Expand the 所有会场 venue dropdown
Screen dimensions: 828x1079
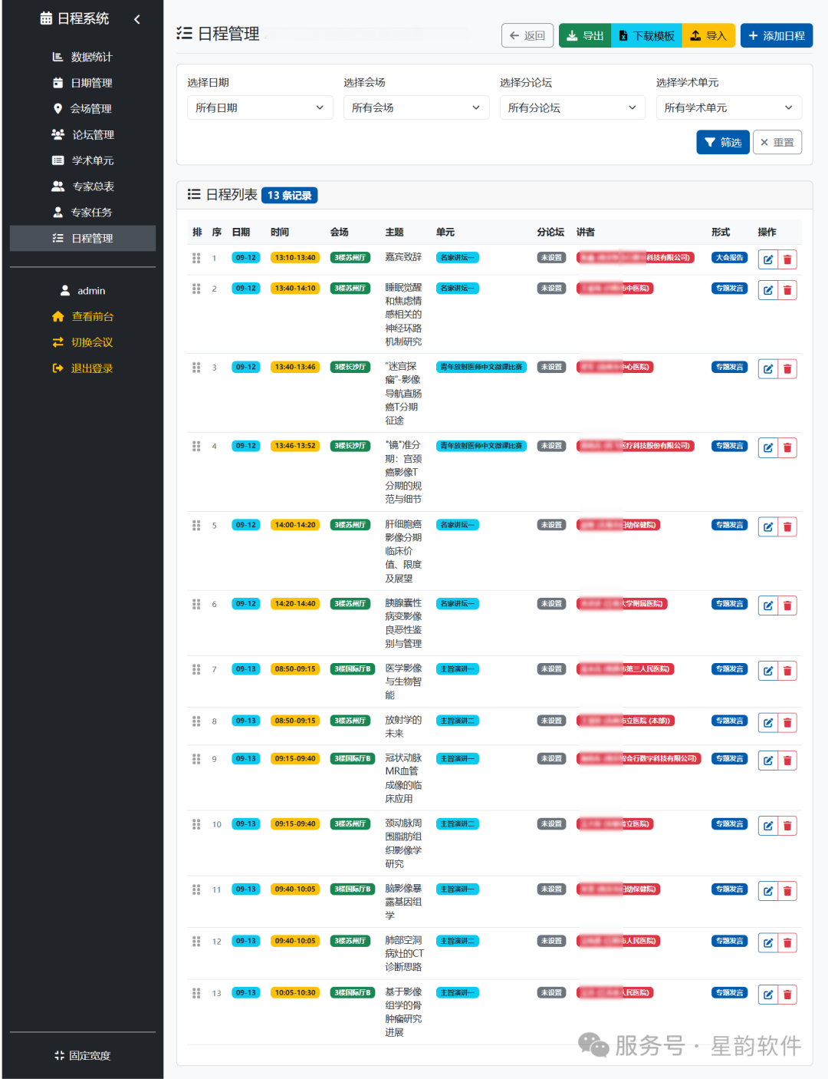(x=416, y=107)
